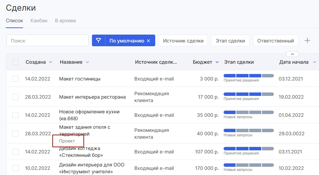
Task: Open deal Макет гостиницы
Action: click(x=80, y=79)
